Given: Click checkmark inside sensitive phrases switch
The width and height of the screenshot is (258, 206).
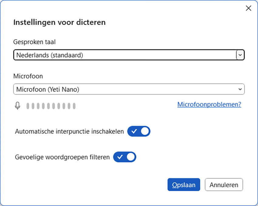Looking at the screenshot, I should pyautogui.click(x=120, y=157).
